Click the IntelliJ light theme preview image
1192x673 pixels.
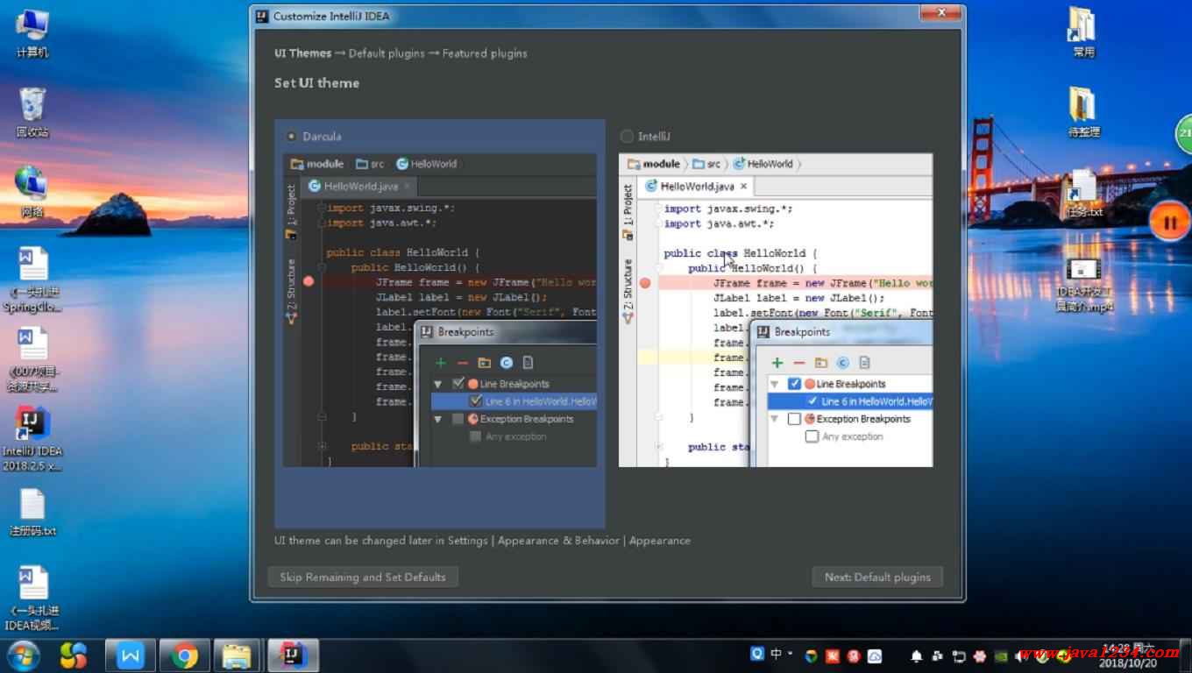coord(776,310)
